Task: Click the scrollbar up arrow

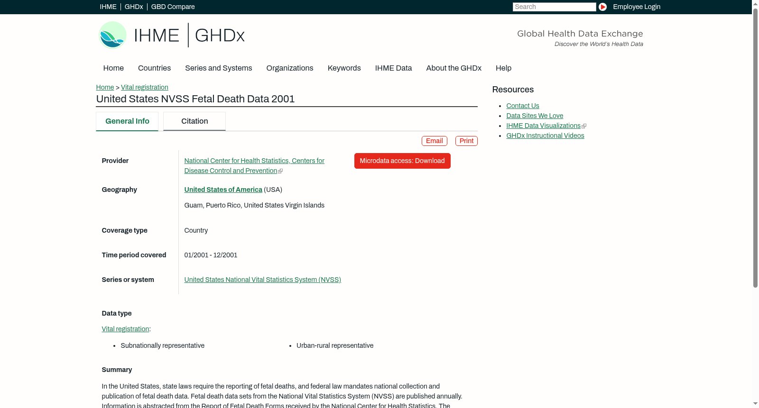Action: click(755, 3)
